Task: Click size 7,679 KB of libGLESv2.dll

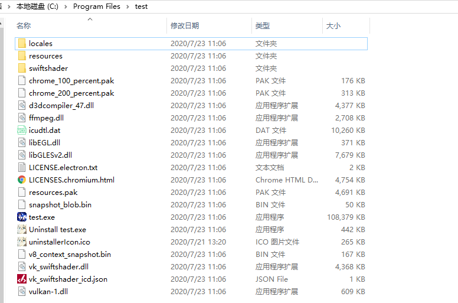Action: tap(350, 155)
